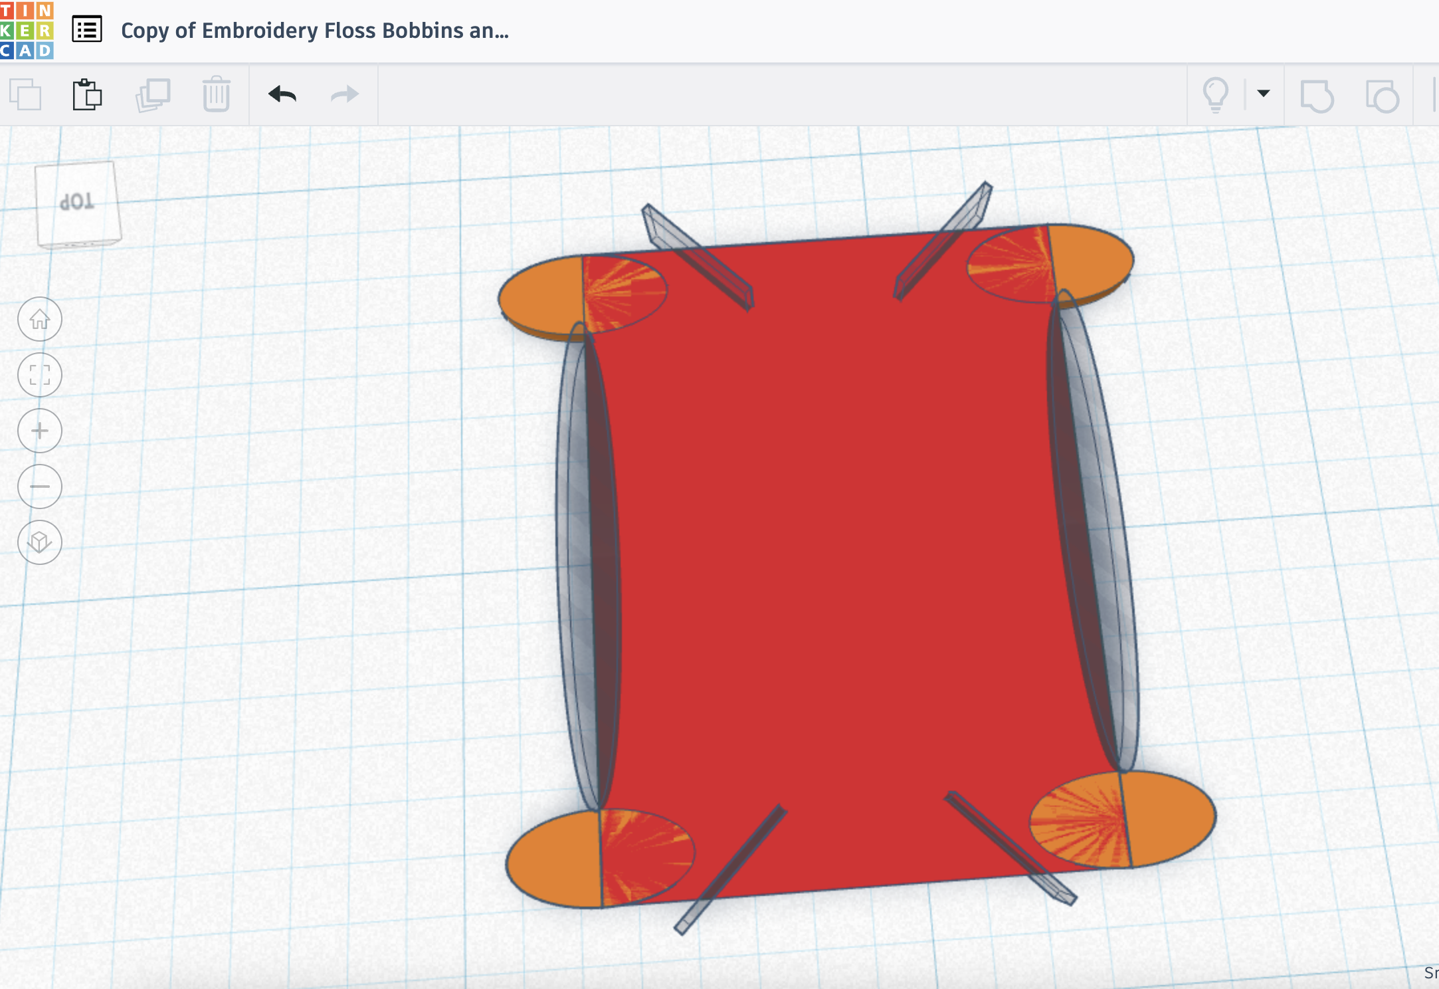Open the Notes tool icon
The image size is (1439, 989).
pyautogui.click(x=1317, y=96)
